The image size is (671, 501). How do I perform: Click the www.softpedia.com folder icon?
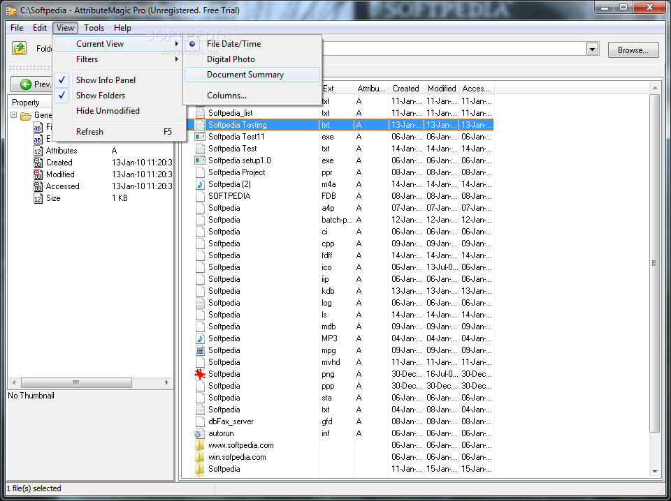point(200,445)
